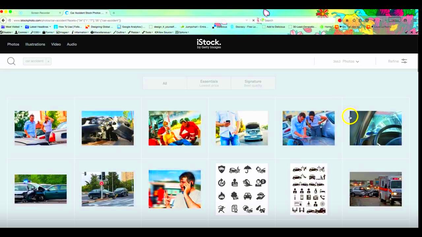Screen dimensions: 422x237
Task: Select the Signature best quality tab
Action: pos(253,83)
